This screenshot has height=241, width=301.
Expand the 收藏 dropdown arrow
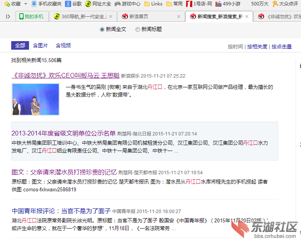pos(26,4)
